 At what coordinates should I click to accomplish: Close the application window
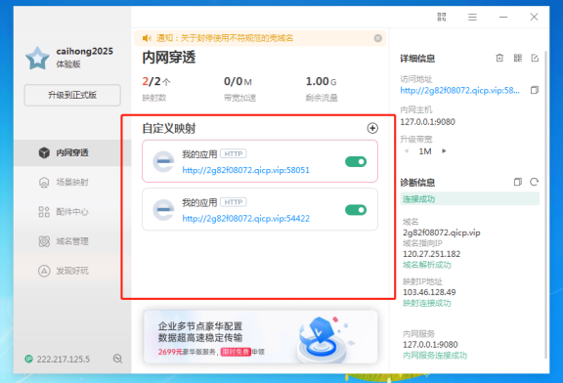[x=534, y=17]
